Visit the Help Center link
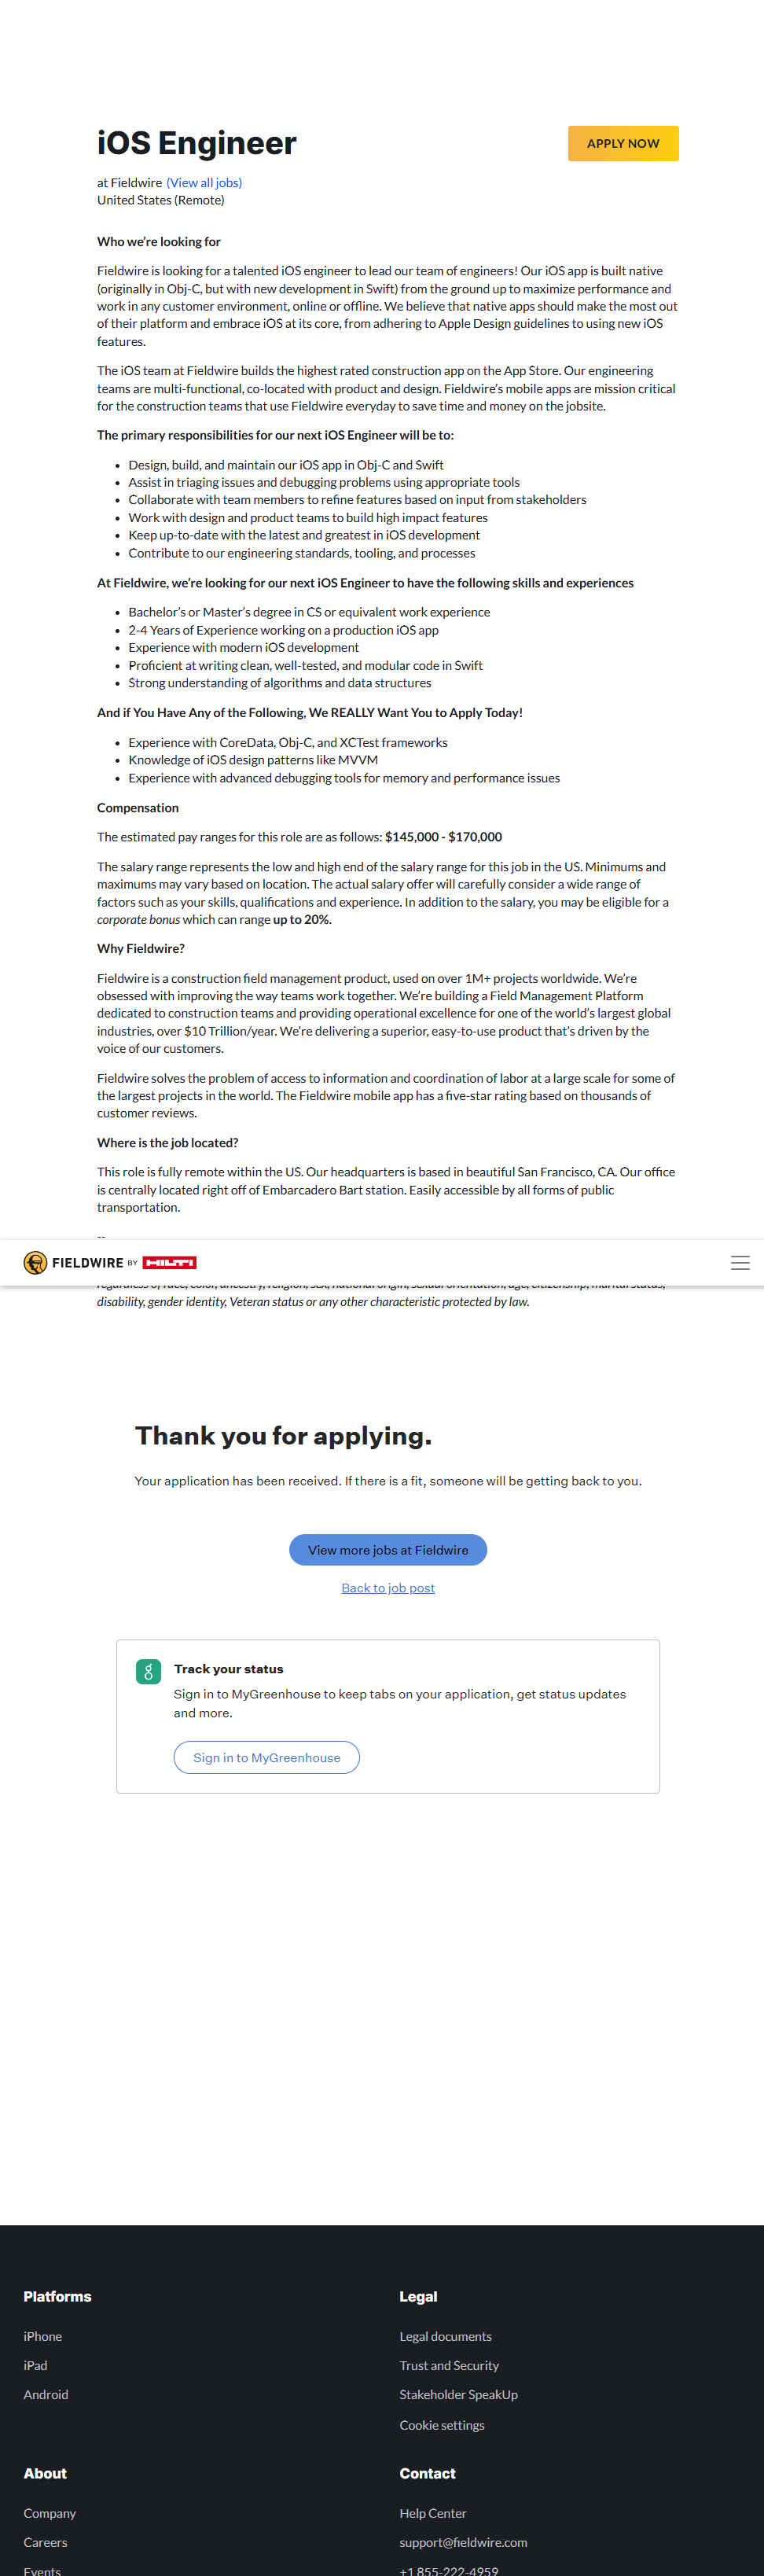The image size is (764, 2576). 433,2513
